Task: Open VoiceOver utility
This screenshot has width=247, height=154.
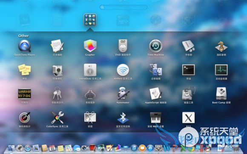Action: 90,70
